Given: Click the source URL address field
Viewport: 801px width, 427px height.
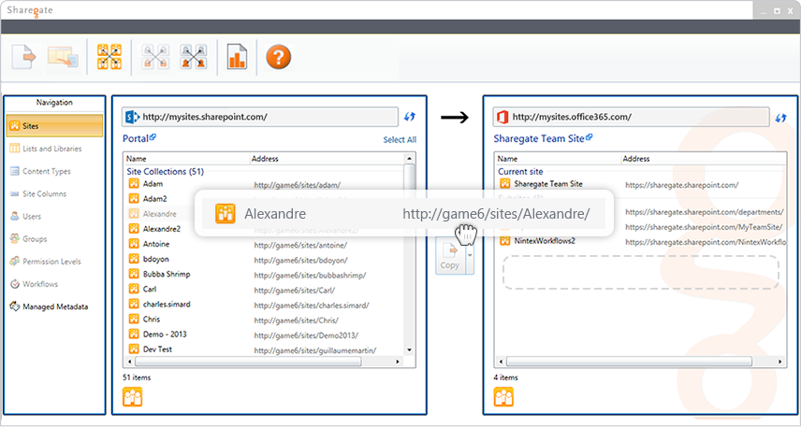Looking at the screenshot, I should (x=260, y=117).
